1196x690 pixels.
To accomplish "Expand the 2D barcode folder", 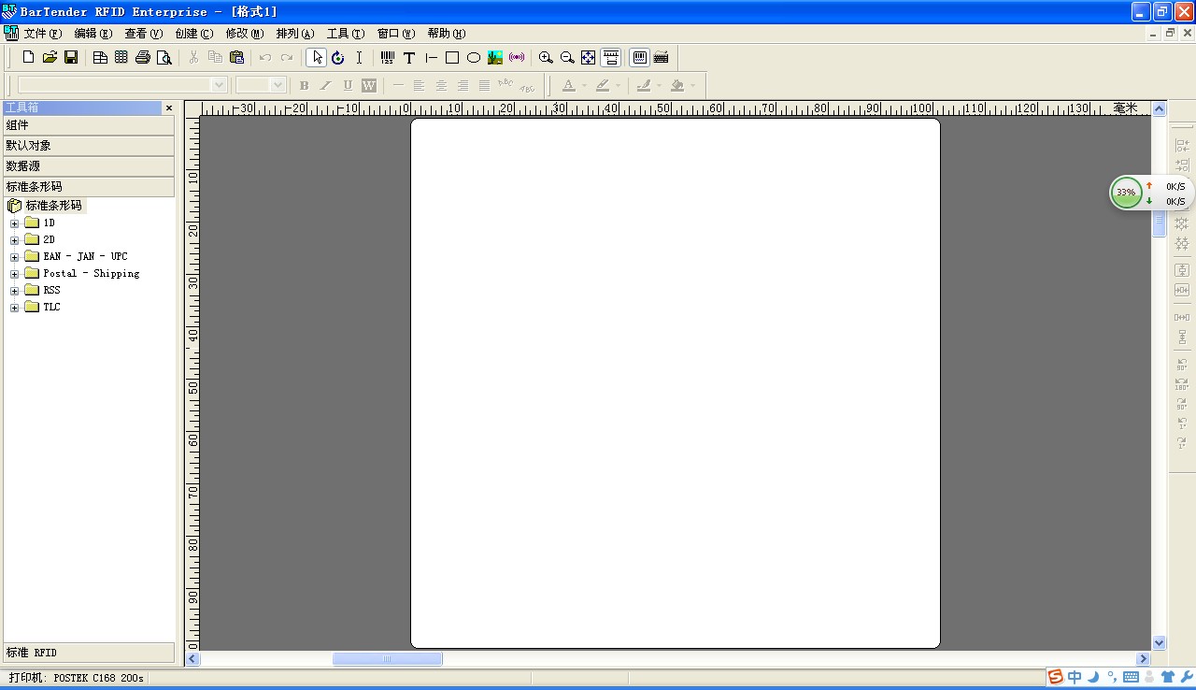I will point(14,240).
